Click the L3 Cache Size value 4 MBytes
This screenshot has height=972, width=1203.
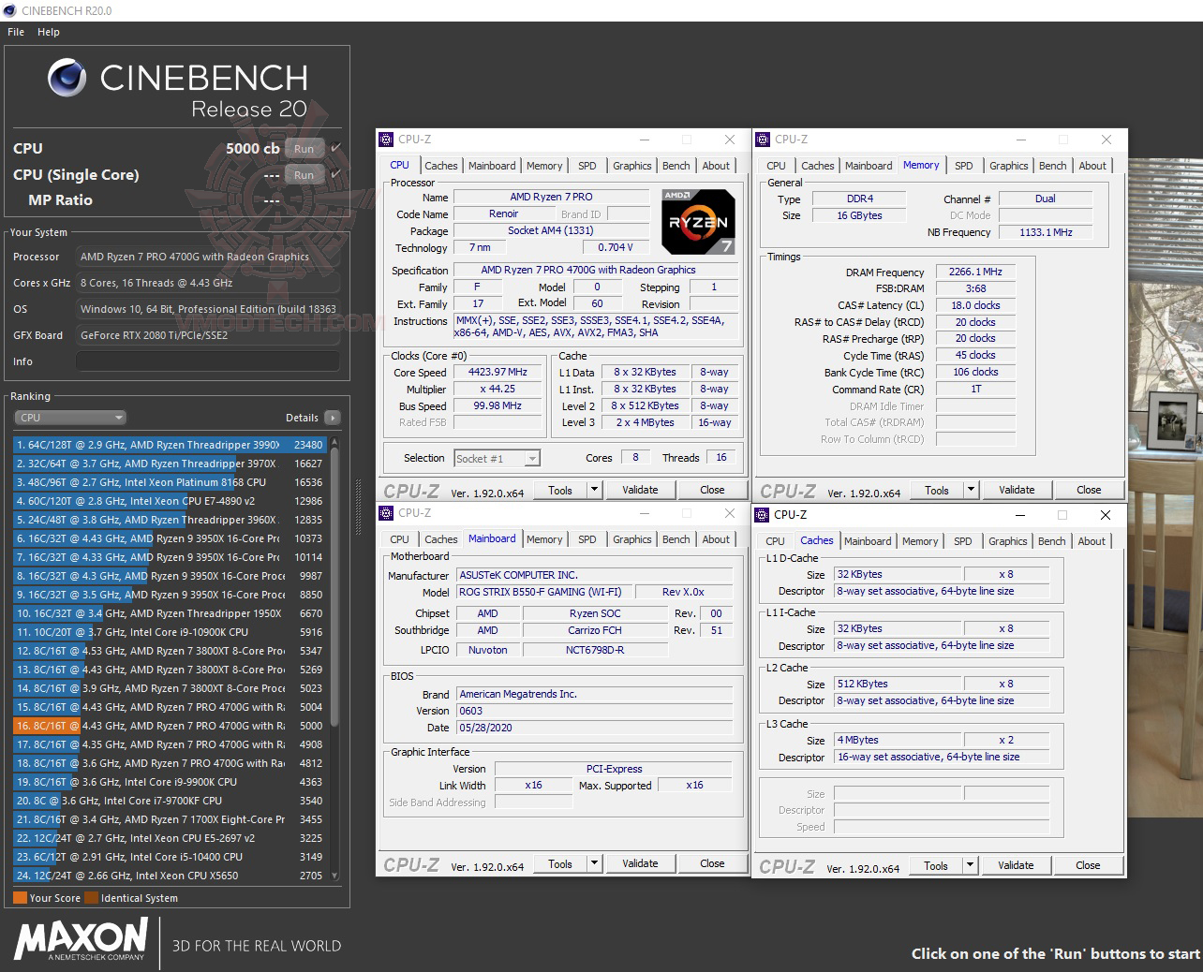(898, 740)
